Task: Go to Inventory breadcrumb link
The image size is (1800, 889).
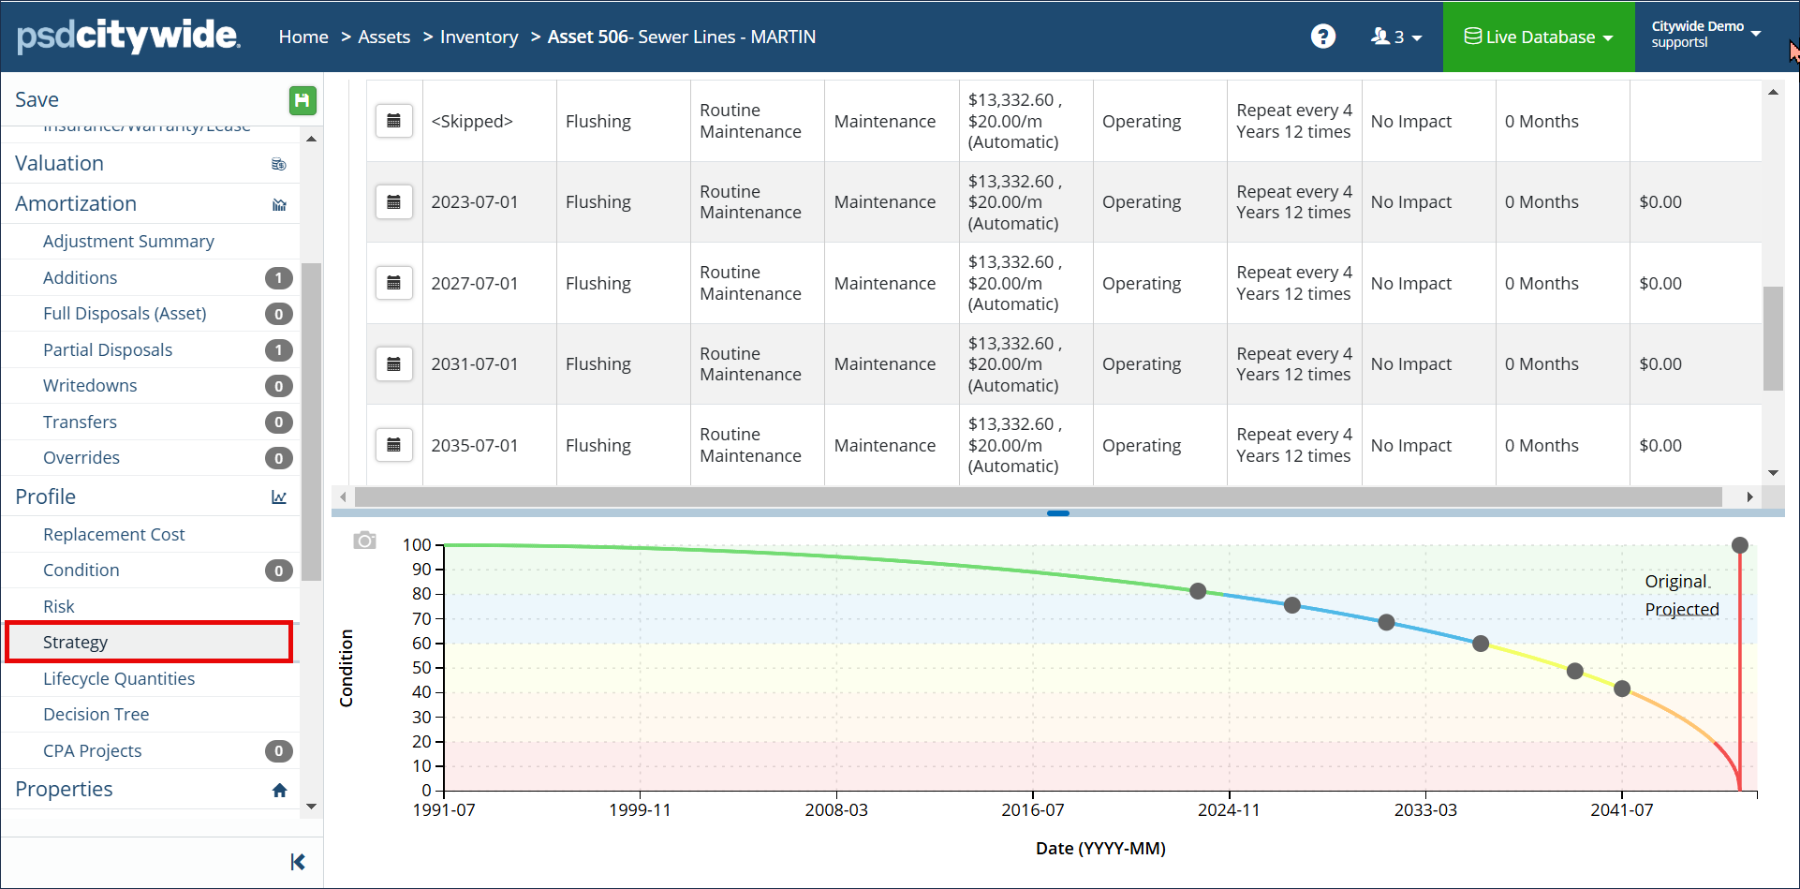Action: point(479,37)
